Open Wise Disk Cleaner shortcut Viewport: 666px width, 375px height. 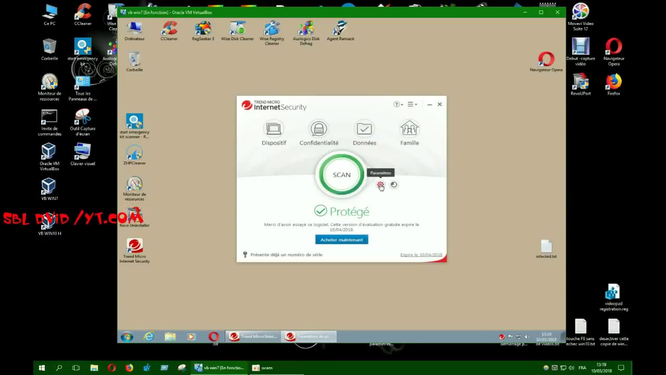237,31
